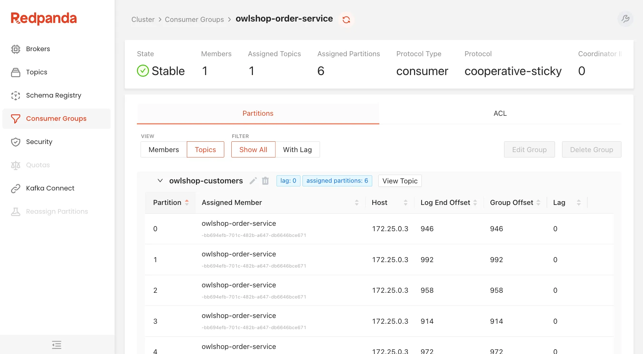Delete offsets for owlshop-customers with trash icon
This screenshot has width=643, height=354.
(265, 181)
